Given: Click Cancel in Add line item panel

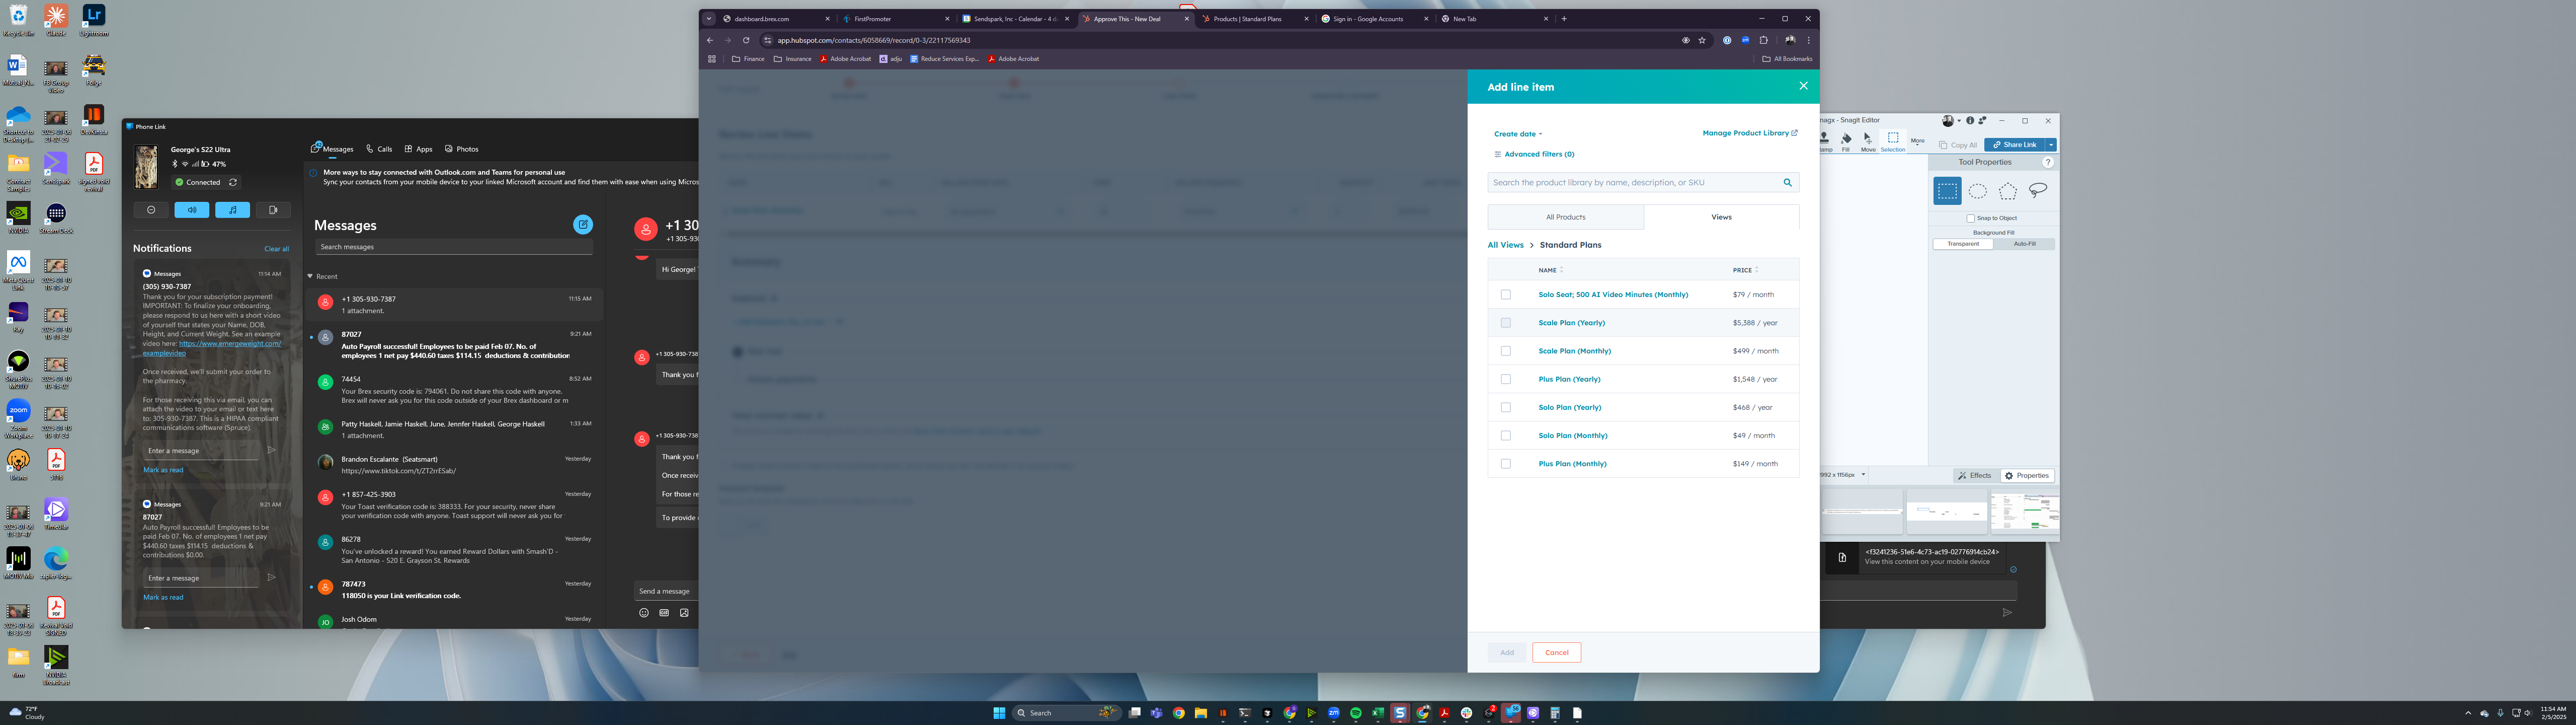Looking at the screenshot, I should 1556,652.
